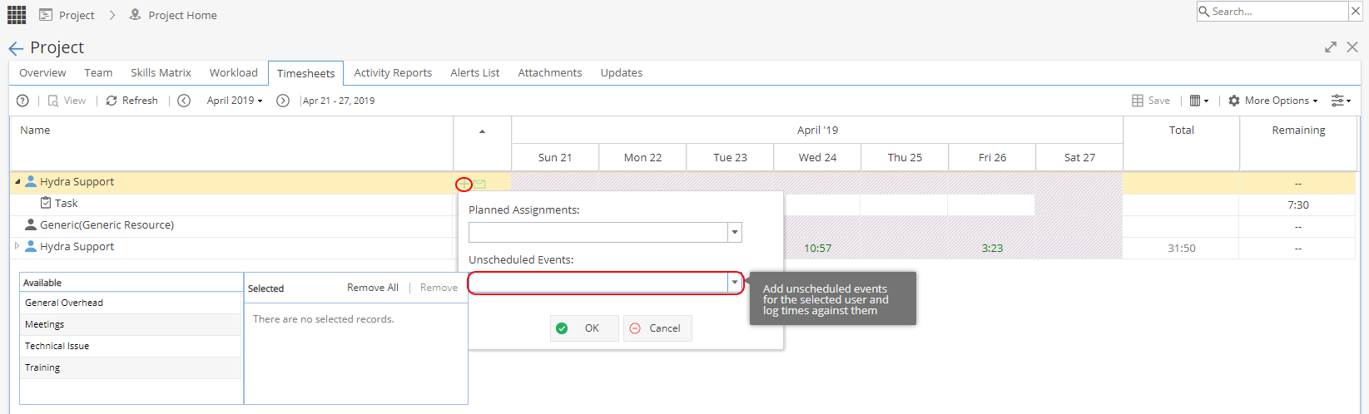
Task: Expand the collapsed Hydra Support row
Action: pyautogui.click(x=17, y=246)
